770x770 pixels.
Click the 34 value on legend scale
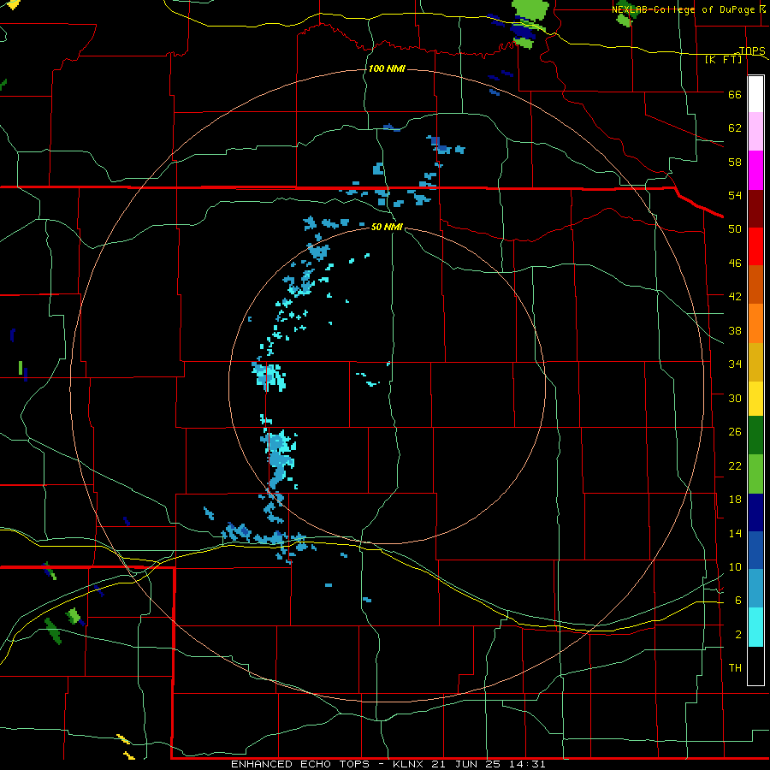click(735, 364)
